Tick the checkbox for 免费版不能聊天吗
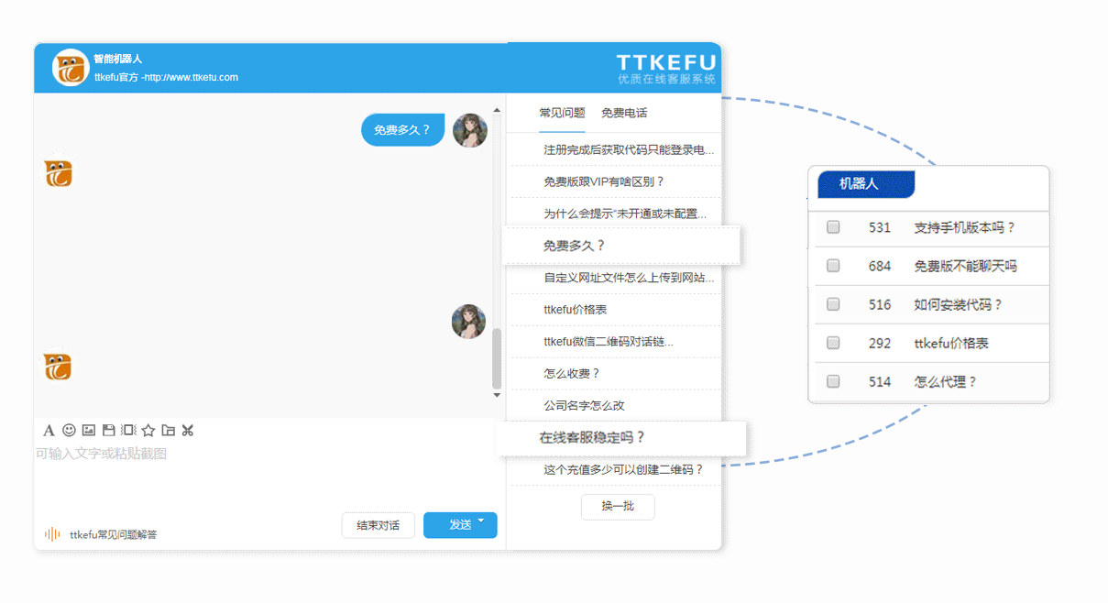This screenshot has height=603, width=1108. pos(833,266)
